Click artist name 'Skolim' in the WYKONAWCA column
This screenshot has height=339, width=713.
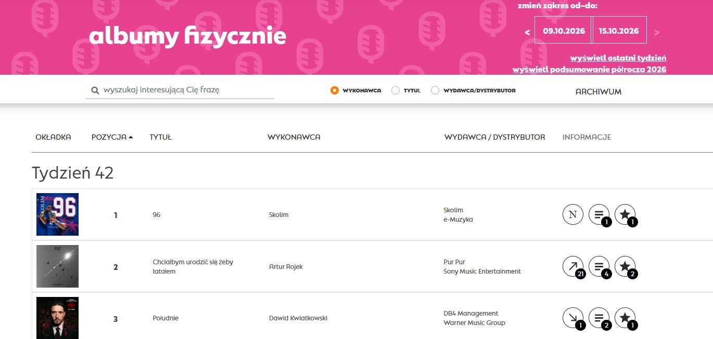(278, 214)
